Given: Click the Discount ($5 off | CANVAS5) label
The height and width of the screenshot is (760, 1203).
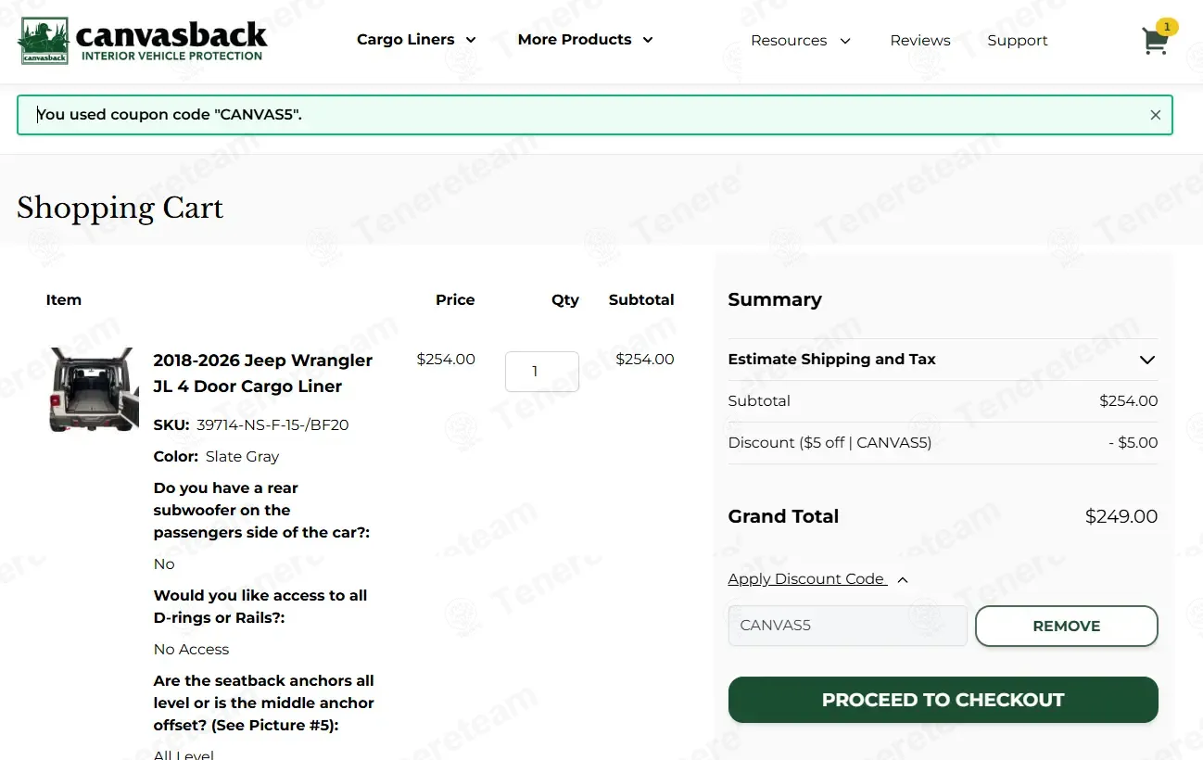Looking at the screenshot, I should coord(830,443).
